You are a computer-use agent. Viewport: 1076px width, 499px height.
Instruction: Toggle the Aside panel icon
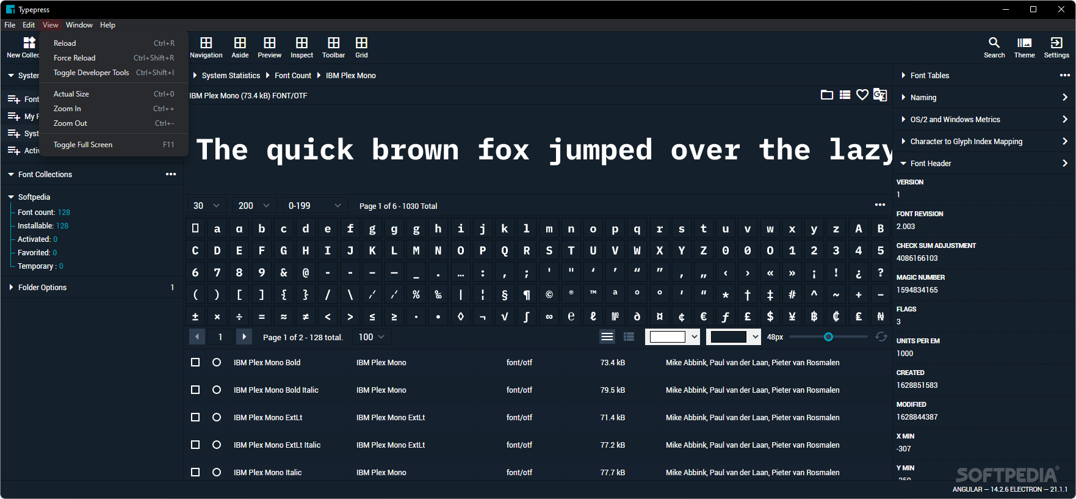click(240, 43)
